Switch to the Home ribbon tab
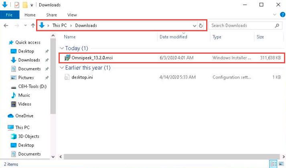Screen dimensions: 286x168 [30, 15]
